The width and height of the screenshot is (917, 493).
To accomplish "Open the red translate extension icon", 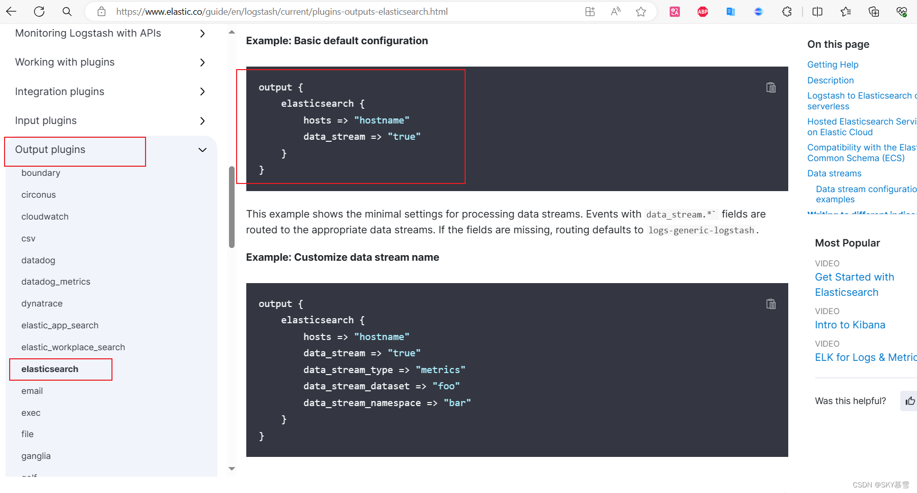I will 675,11.
